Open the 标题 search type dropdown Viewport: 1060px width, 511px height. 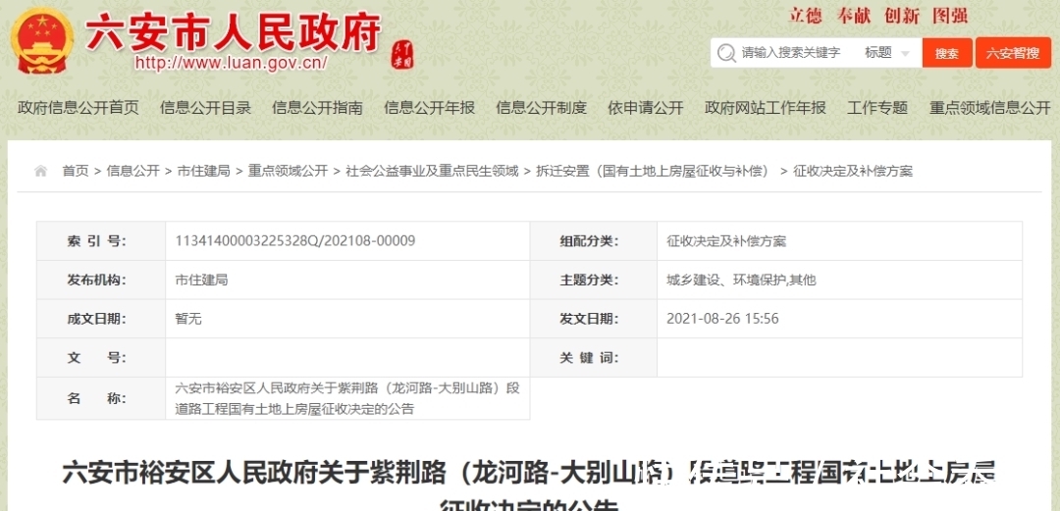tap(887, 53)
